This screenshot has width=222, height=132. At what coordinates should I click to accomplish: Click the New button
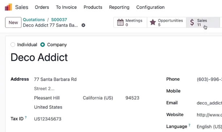13,22
